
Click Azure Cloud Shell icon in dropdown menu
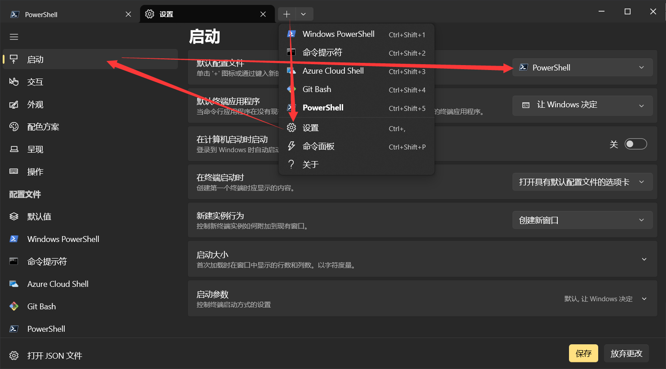pyautogui.click(x=291, y=70)
